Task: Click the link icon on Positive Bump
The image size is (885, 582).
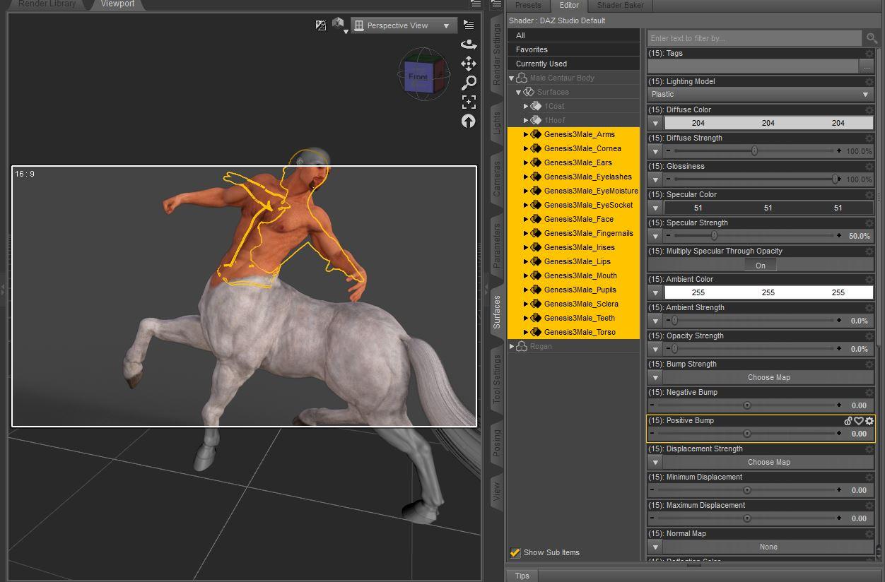Action: tap(848, 421)
